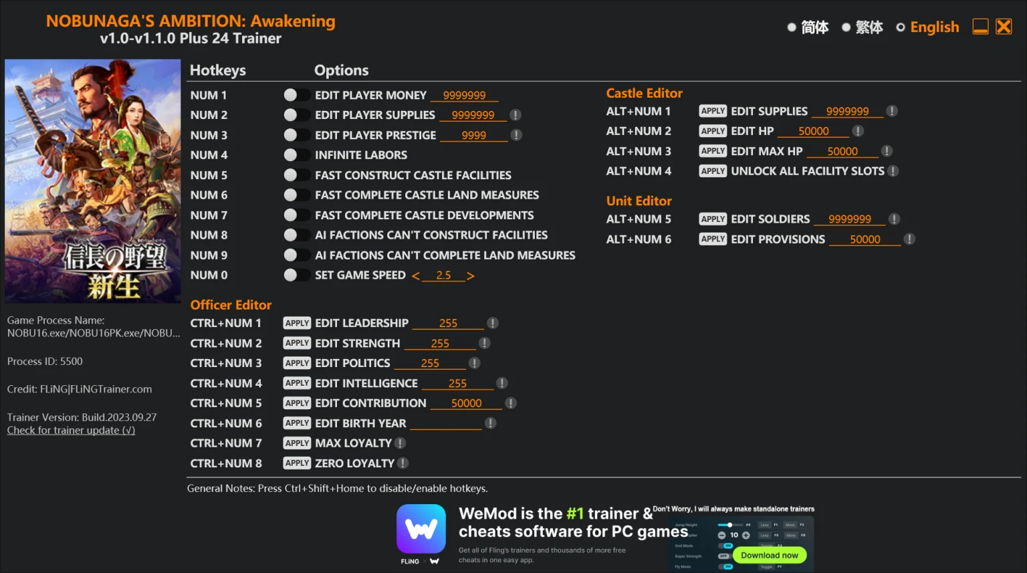This screenshot has width=1027, height=573.
Task: Select English language radio button
Action: [x=901, y=27]
